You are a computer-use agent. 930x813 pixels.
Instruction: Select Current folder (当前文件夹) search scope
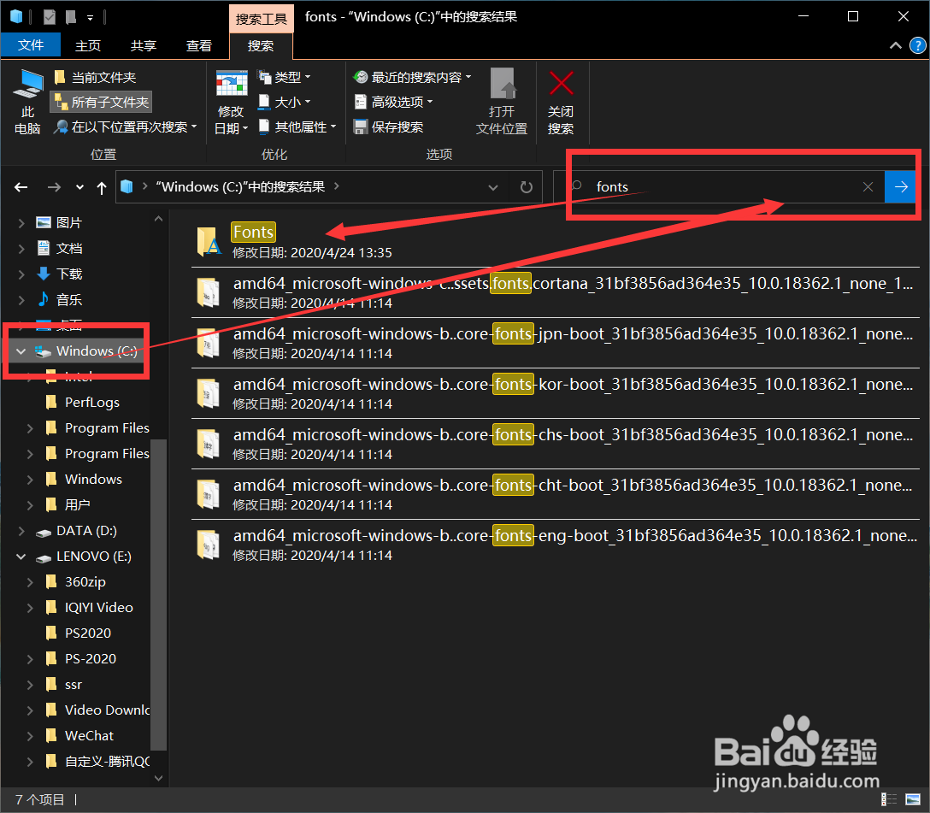(x=95, y=78)
